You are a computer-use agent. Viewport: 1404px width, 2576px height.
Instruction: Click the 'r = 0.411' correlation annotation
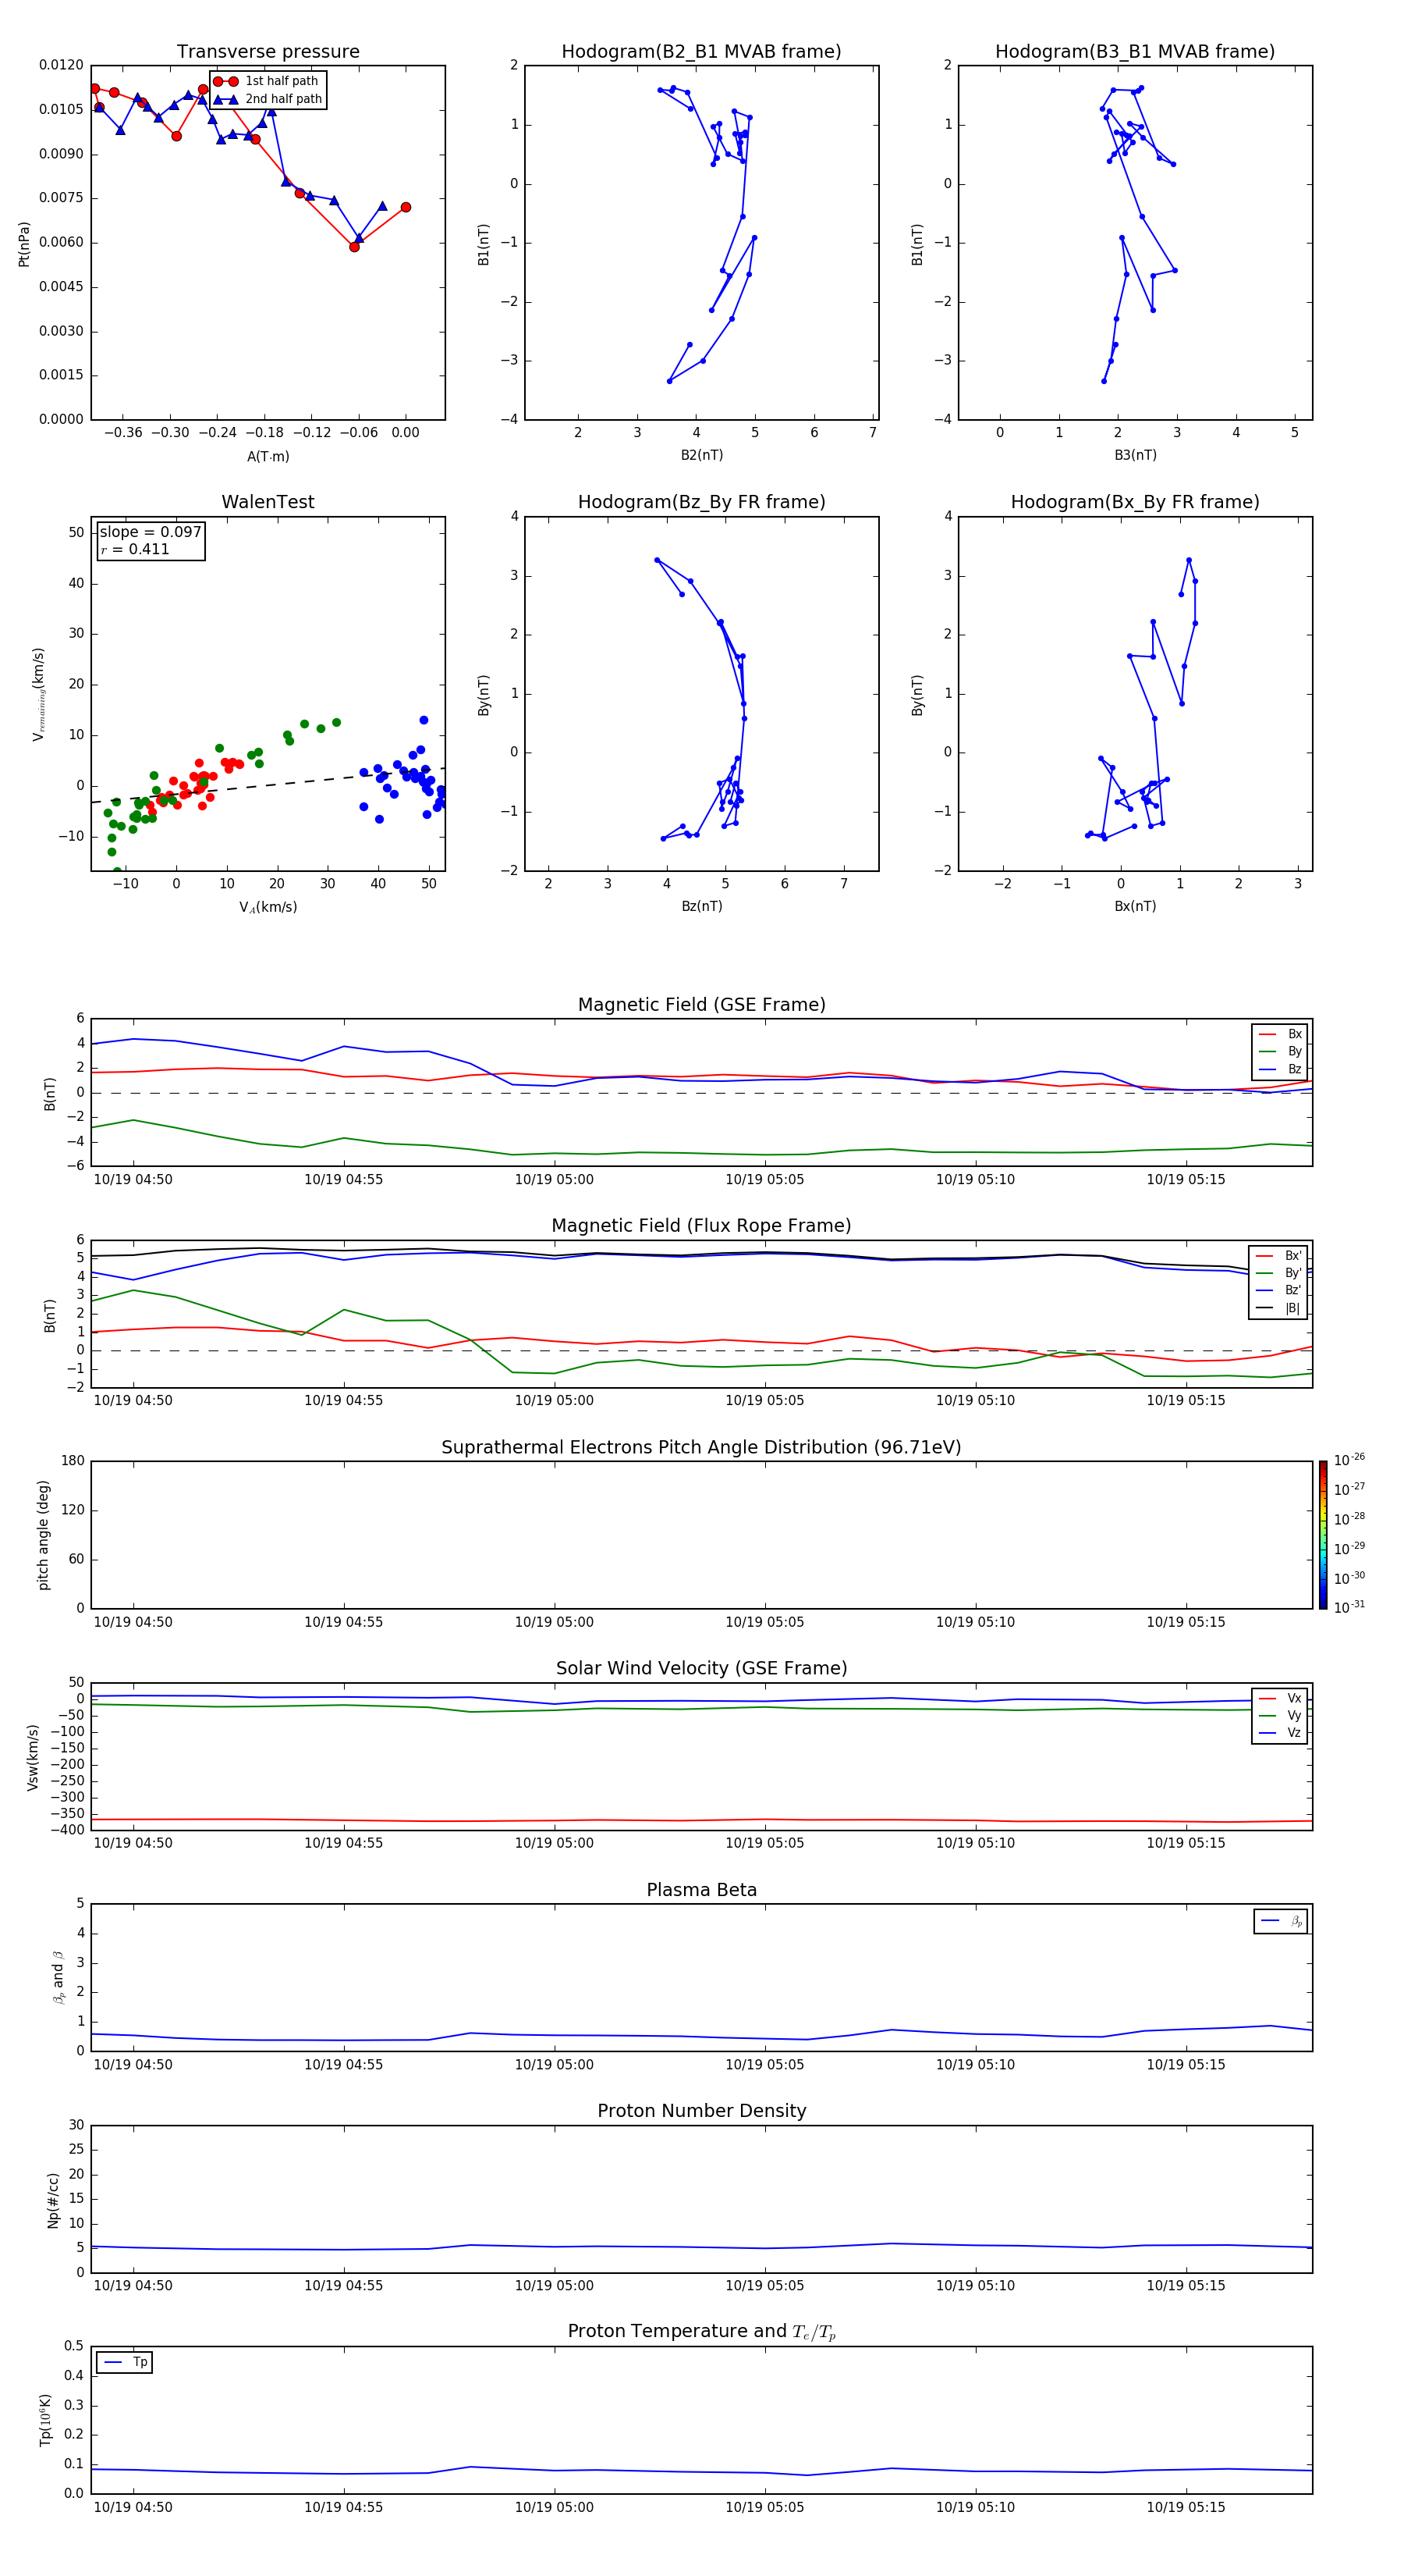point(135,549)
